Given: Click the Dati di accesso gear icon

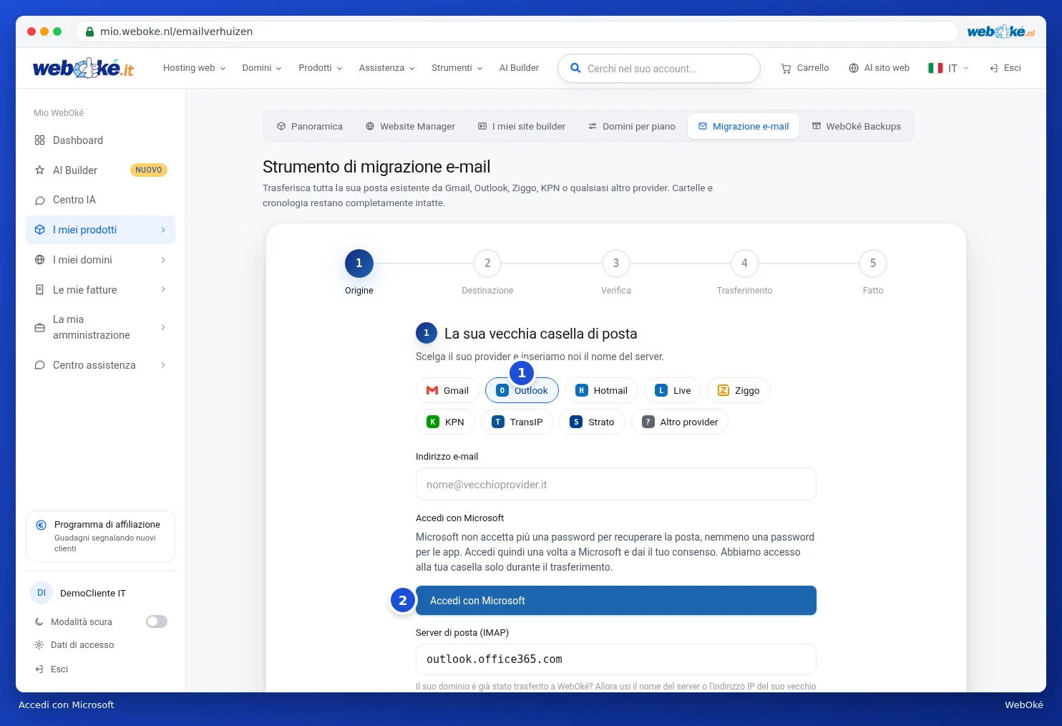Looking at the screenshot, I should point(39,645).
